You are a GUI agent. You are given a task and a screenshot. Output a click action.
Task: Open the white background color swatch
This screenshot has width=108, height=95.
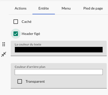click(x=59, y=72)
